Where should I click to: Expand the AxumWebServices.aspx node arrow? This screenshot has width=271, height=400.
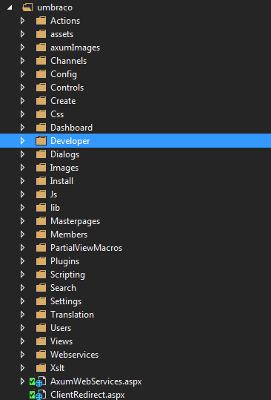tap(22, 381)
